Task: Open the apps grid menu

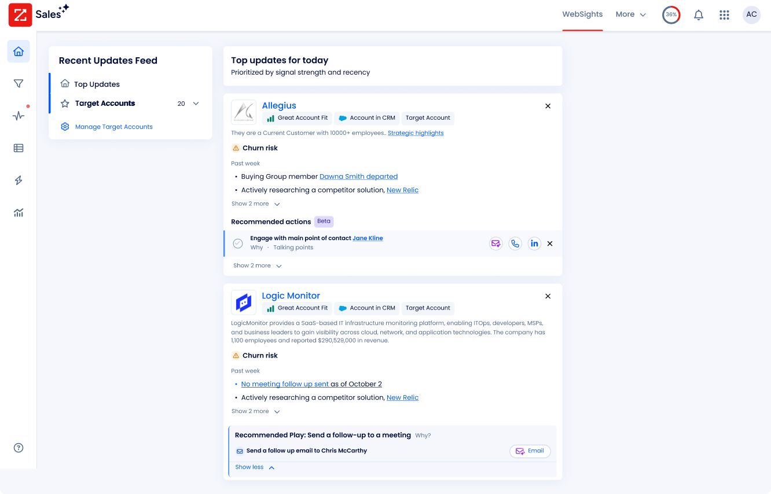Action: click(x=724, y=15)
